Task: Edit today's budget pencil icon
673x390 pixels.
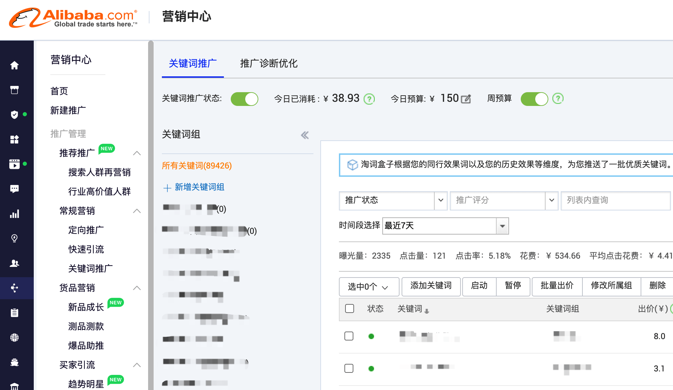Action: (466, 99)
